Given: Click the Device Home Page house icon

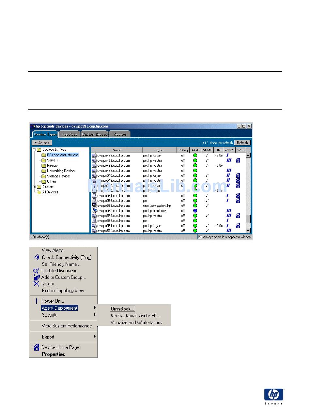Looking at the screenshot, I should 37,347.
